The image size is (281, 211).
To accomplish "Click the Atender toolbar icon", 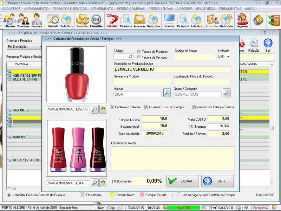I will [x=112, y=20].
